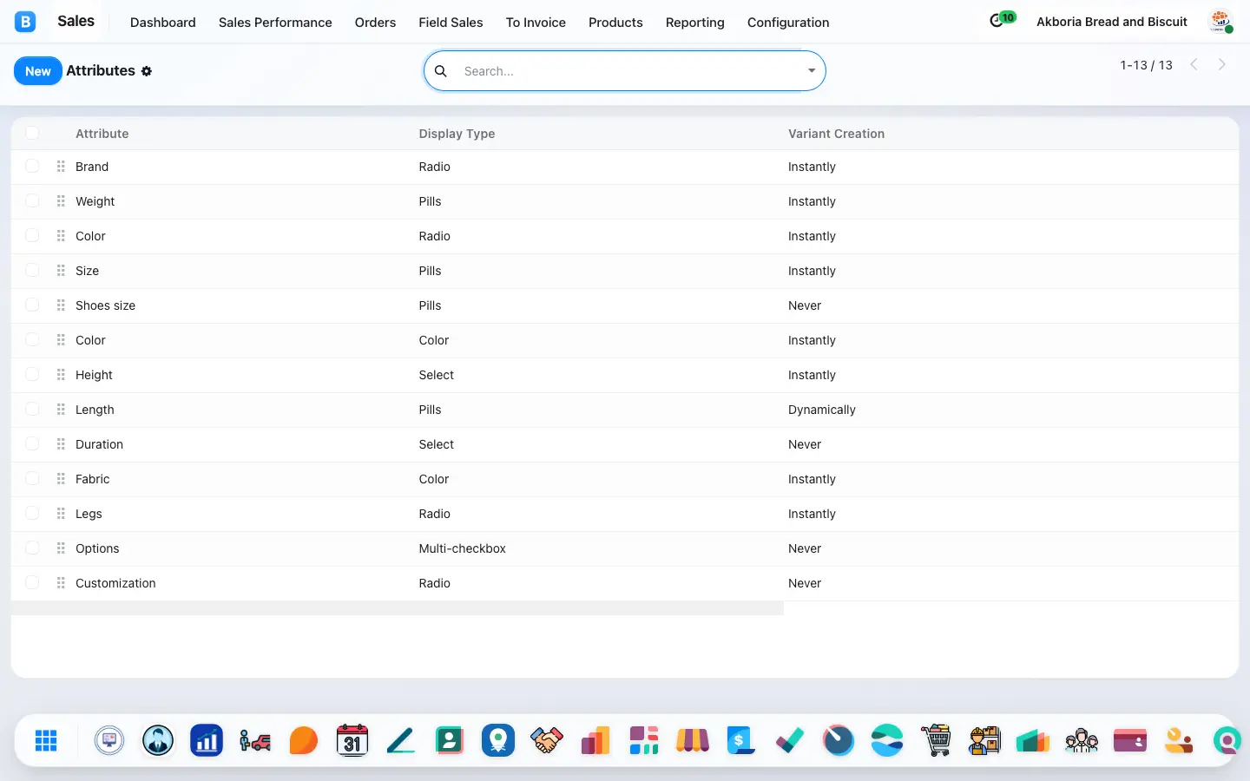The width and height of the screenshot is (1250, 781).
Task: Sort by Display Type column header
Action: (457, 134)
